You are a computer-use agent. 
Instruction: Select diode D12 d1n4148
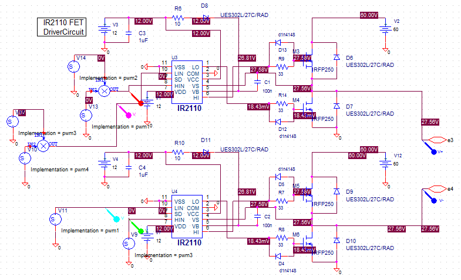[278, 122]
